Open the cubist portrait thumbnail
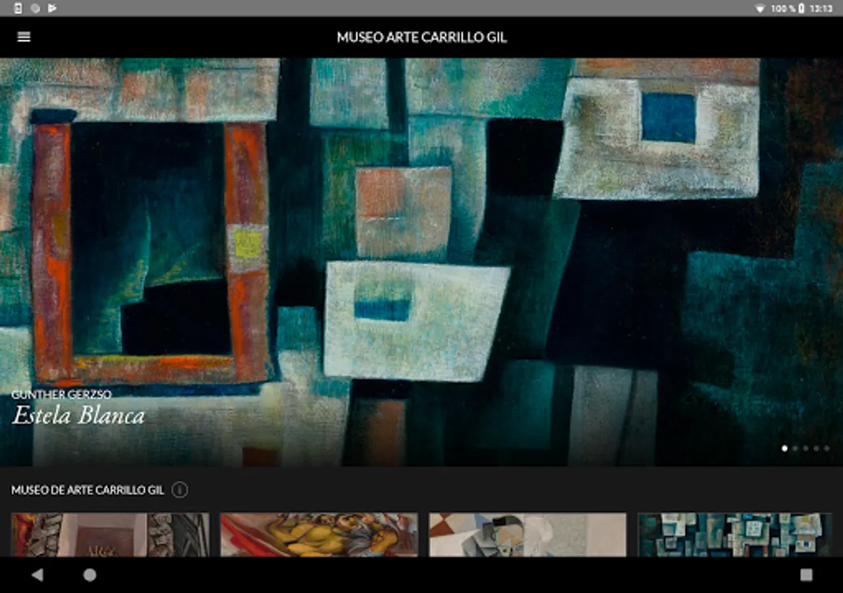The image size is (843, 593). pyautogui.click(x=528, y=535)
